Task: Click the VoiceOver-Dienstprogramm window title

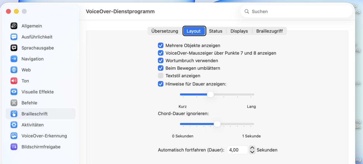Action: (x=120, y=11)
